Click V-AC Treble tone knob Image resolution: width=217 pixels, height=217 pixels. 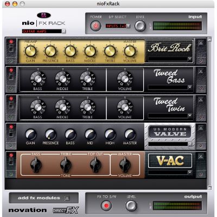tap(66, 164)
